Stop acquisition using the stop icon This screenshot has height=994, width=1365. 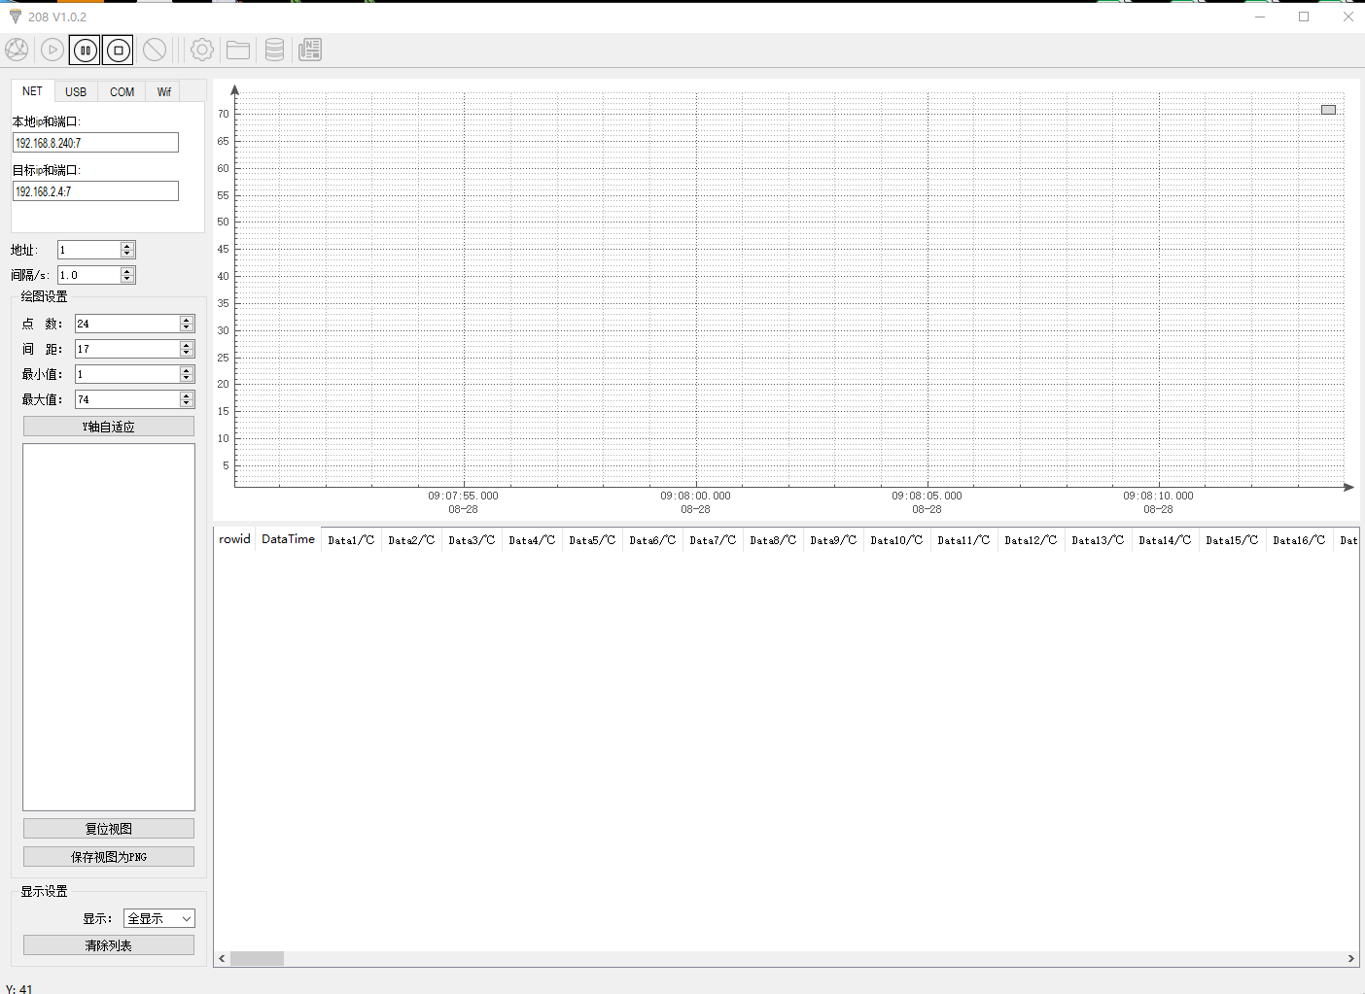(119, 50)
